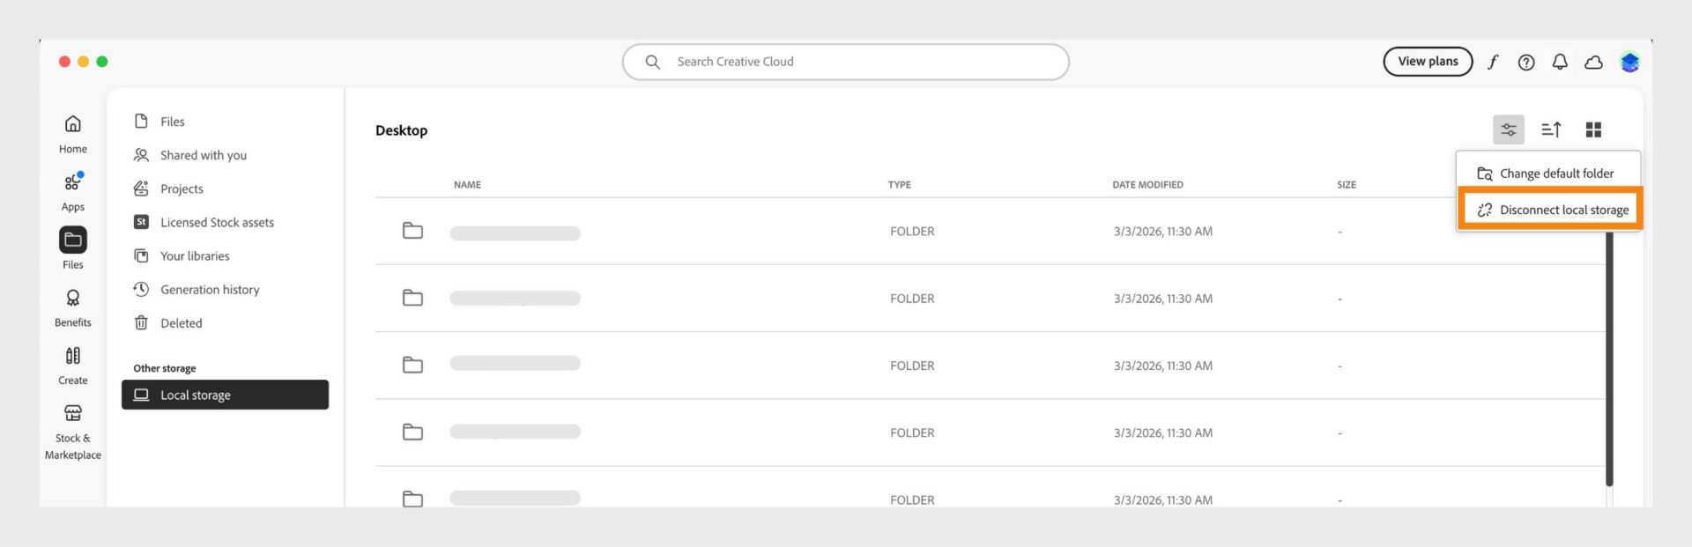
Task: Sort by the NAME column header
Action: (x=467, y=185)
